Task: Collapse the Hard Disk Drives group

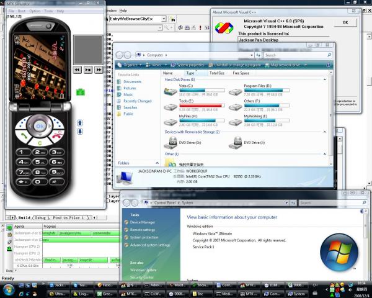Action: coord(324,79)
